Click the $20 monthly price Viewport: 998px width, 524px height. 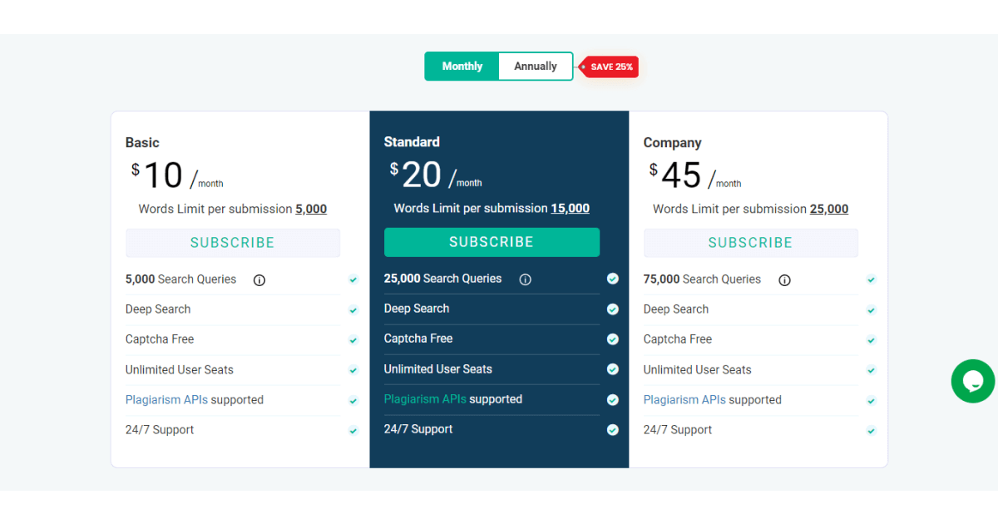tap(436, 175)
